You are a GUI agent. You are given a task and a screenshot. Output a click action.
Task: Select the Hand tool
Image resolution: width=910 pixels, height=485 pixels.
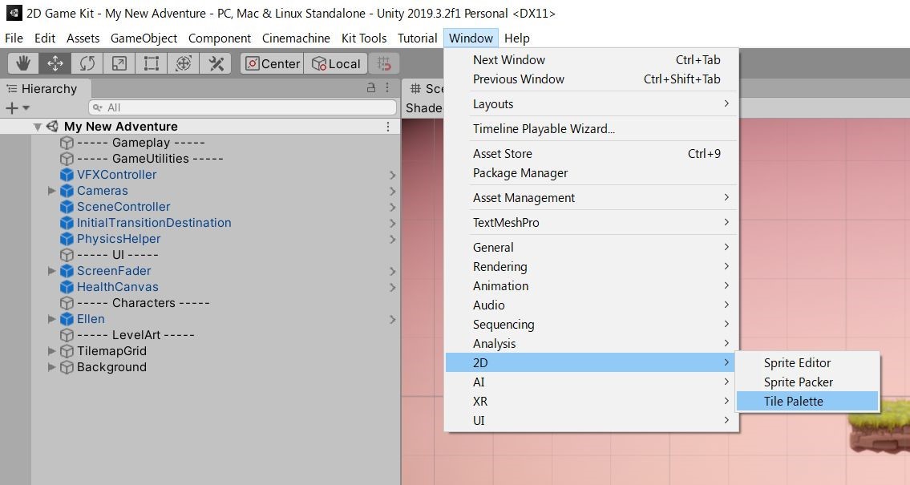point(23,63)
